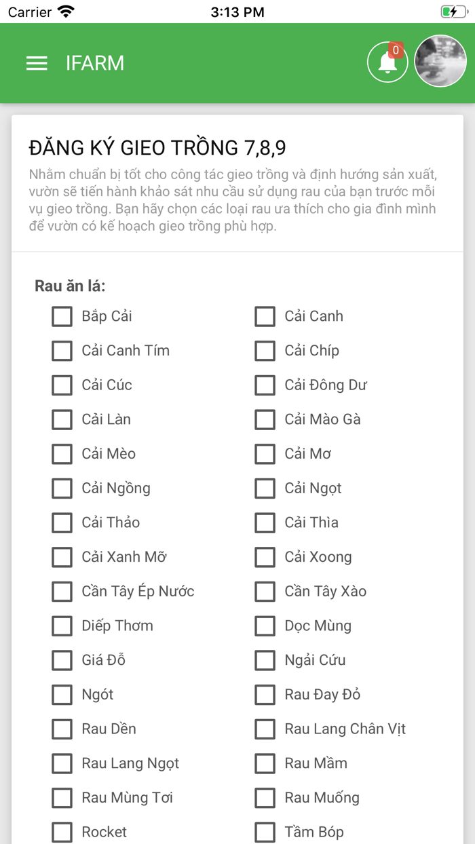Enable the Cải Chíp checkbox
This screenshot has width=475, height=844.
265,351
